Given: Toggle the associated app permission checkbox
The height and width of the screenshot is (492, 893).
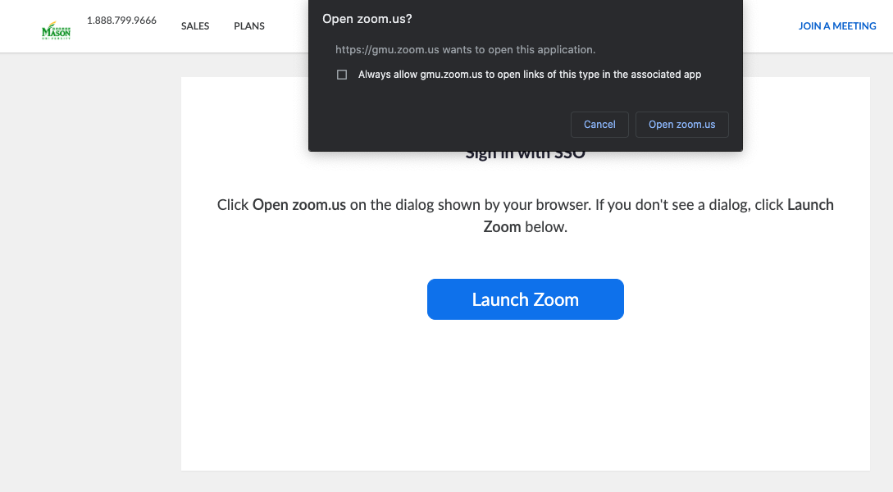Looking at the screenshot, I should pyautogui.click(x=341, y=74).
